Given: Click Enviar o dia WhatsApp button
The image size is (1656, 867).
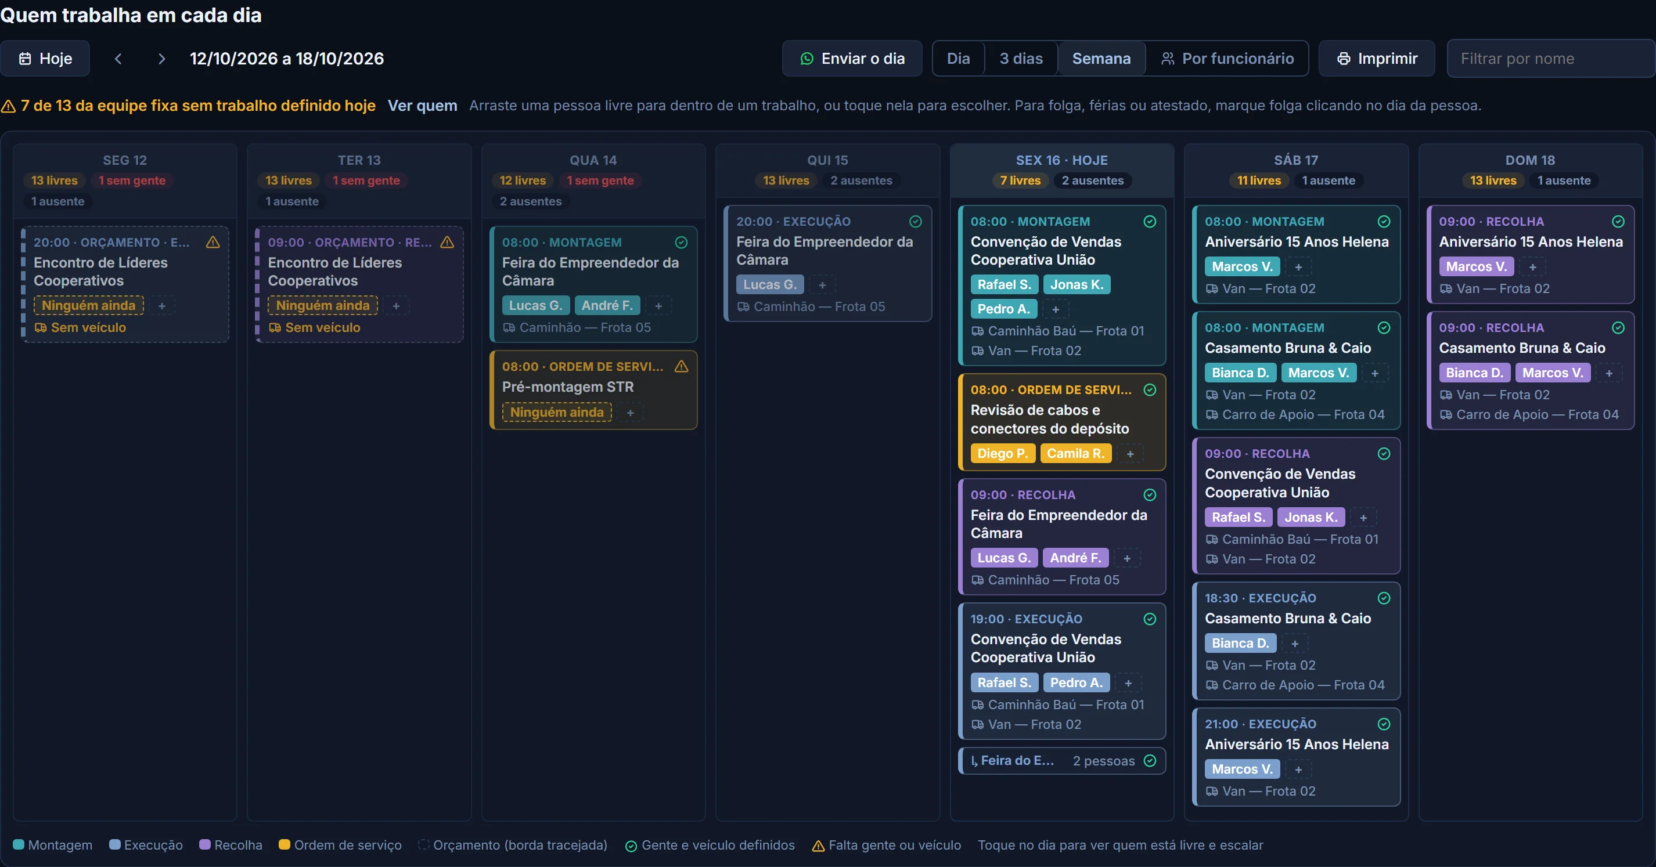Looking at the screenshot, I should point(852,59).
